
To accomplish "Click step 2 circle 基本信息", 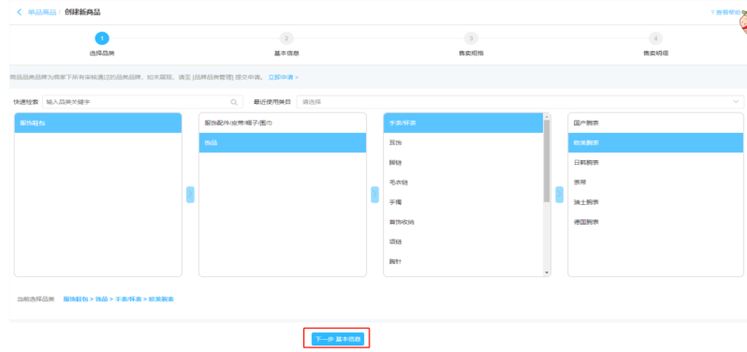I will (286, 38).
